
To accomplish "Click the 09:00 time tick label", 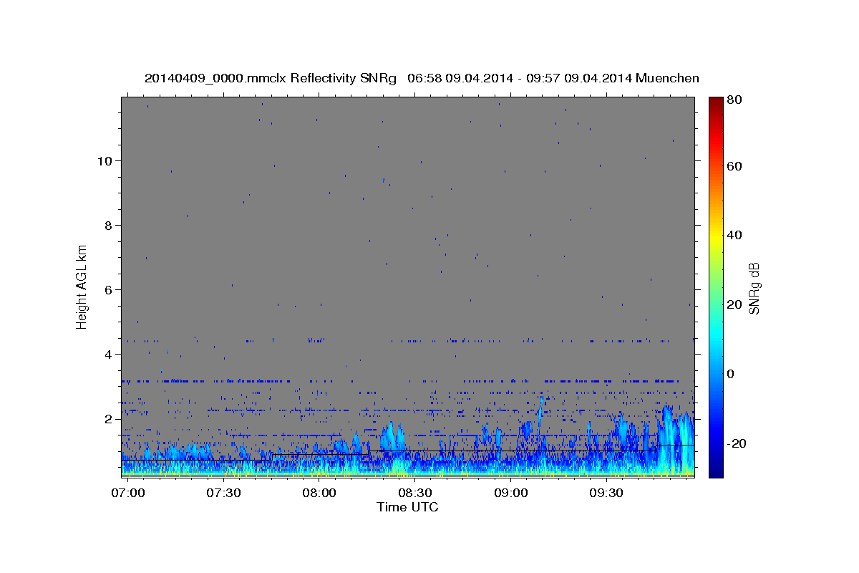I will [x=511, y=493].
